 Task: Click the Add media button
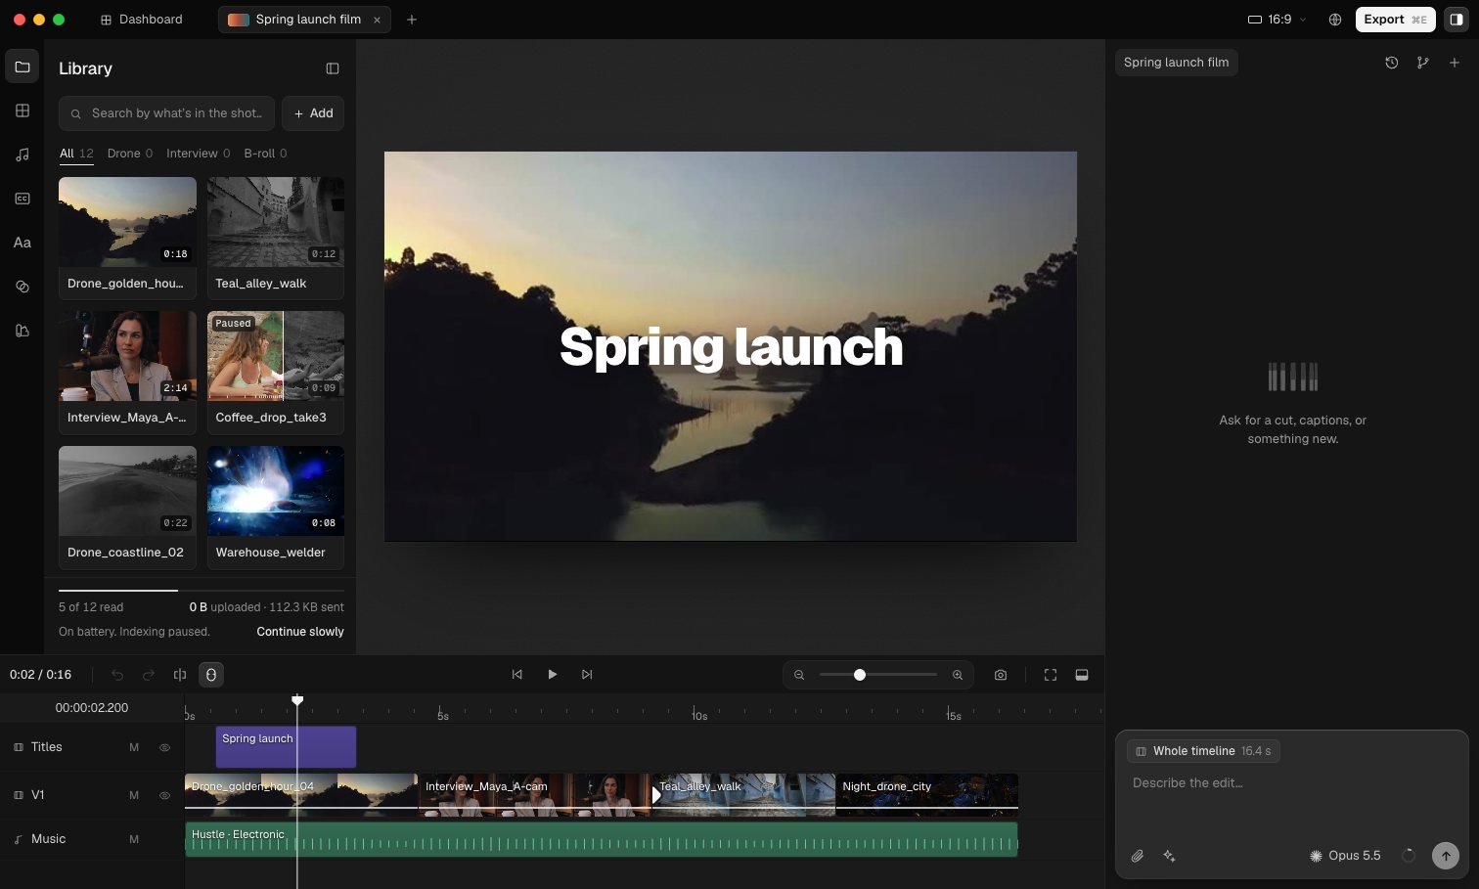313,113
